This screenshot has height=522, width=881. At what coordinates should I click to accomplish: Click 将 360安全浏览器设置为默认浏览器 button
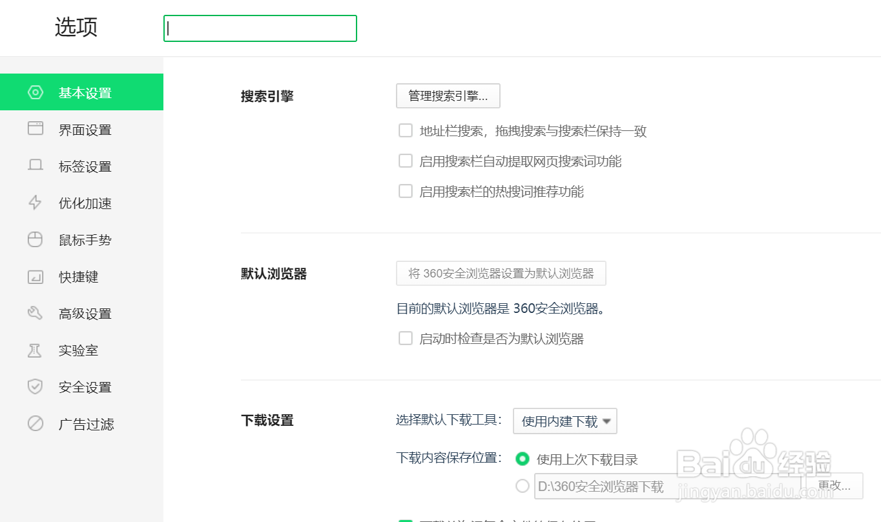coord(501,274)
